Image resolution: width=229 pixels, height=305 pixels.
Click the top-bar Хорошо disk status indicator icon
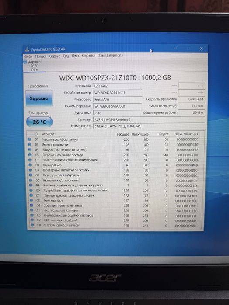pyautogui.click(x=25, y=62)
